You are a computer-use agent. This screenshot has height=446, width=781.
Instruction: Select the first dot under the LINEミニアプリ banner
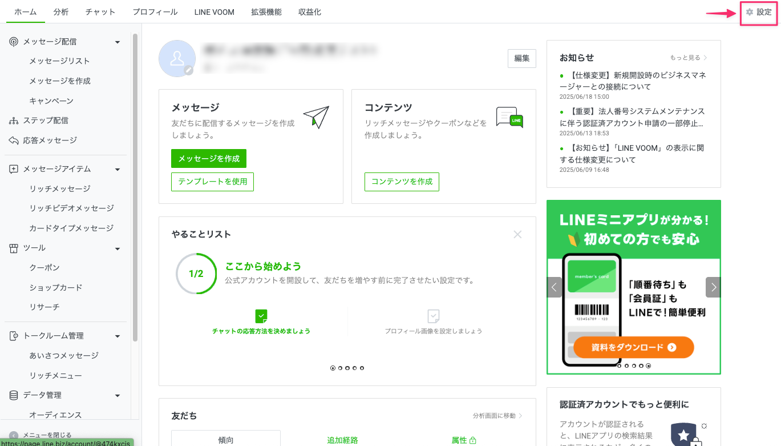(x=619, y=365)
